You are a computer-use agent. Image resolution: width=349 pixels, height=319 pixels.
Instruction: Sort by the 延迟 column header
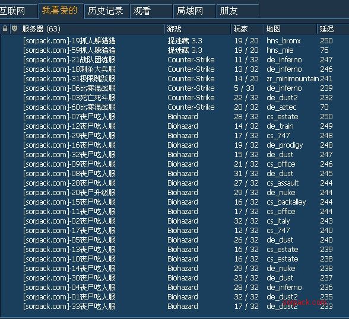(x=333, y=28)
